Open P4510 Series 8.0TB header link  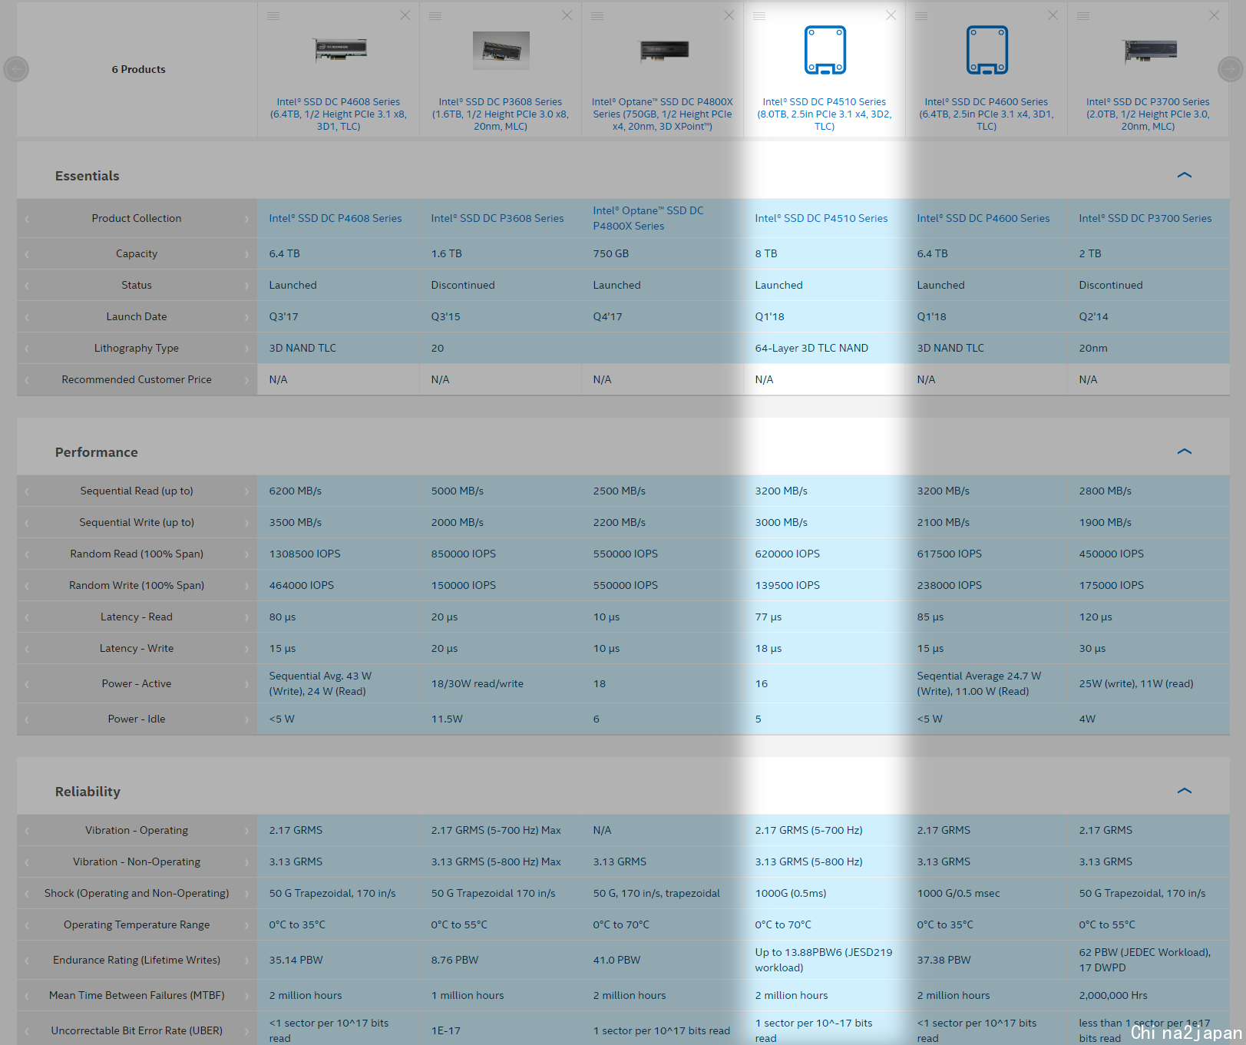[825, 114]
